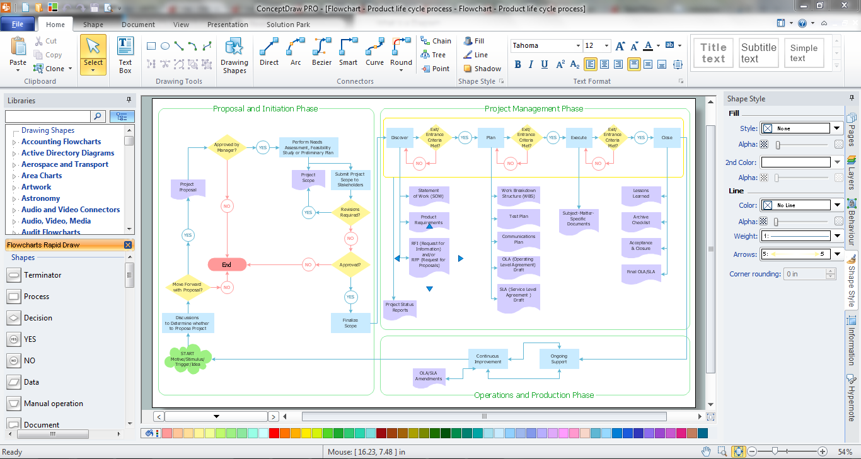The height and width of the screenshot is (459, 861).
Task: Click the Paste icon
Action: [18, 48]
